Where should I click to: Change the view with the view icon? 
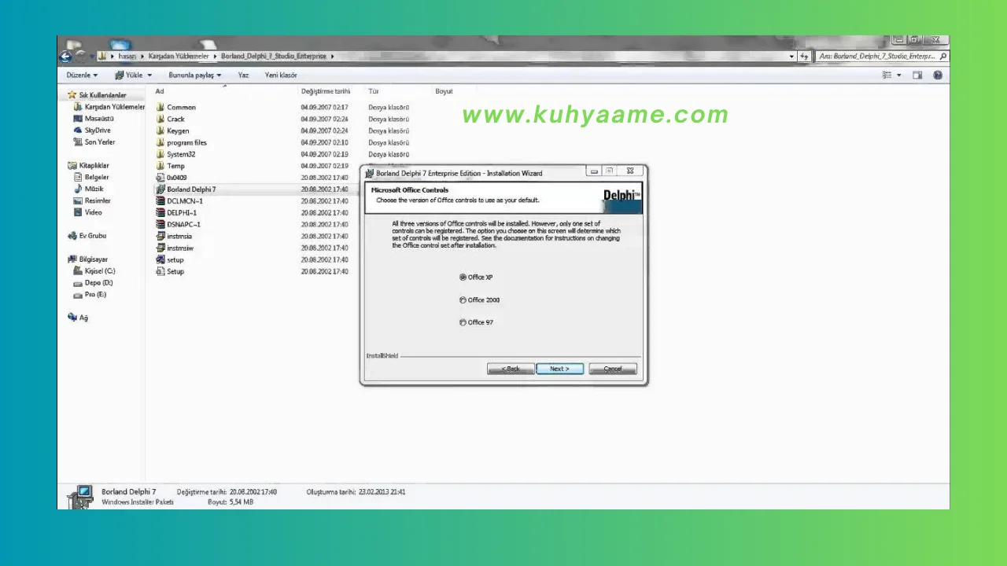[887, 75]
